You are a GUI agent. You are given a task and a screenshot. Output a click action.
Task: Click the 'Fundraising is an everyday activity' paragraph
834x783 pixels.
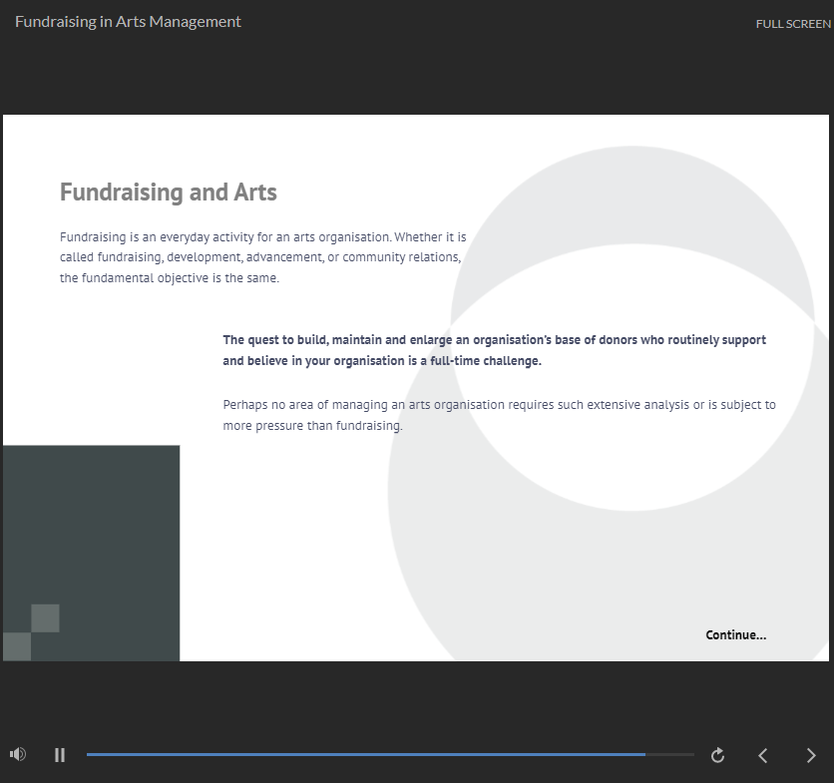click(262, 258)
